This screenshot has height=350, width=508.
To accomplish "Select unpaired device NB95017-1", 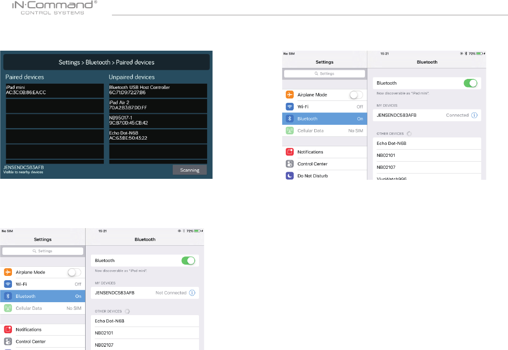I will point(158,121).
